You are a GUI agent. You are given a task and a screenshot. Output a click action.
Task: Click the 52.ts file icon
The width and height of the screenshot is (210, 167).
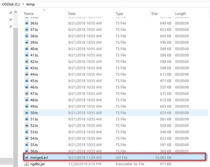point(27,125)
